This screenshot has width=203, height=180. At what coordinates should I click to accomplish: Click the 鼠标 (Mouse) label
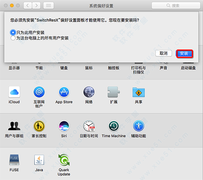(89, 68)
